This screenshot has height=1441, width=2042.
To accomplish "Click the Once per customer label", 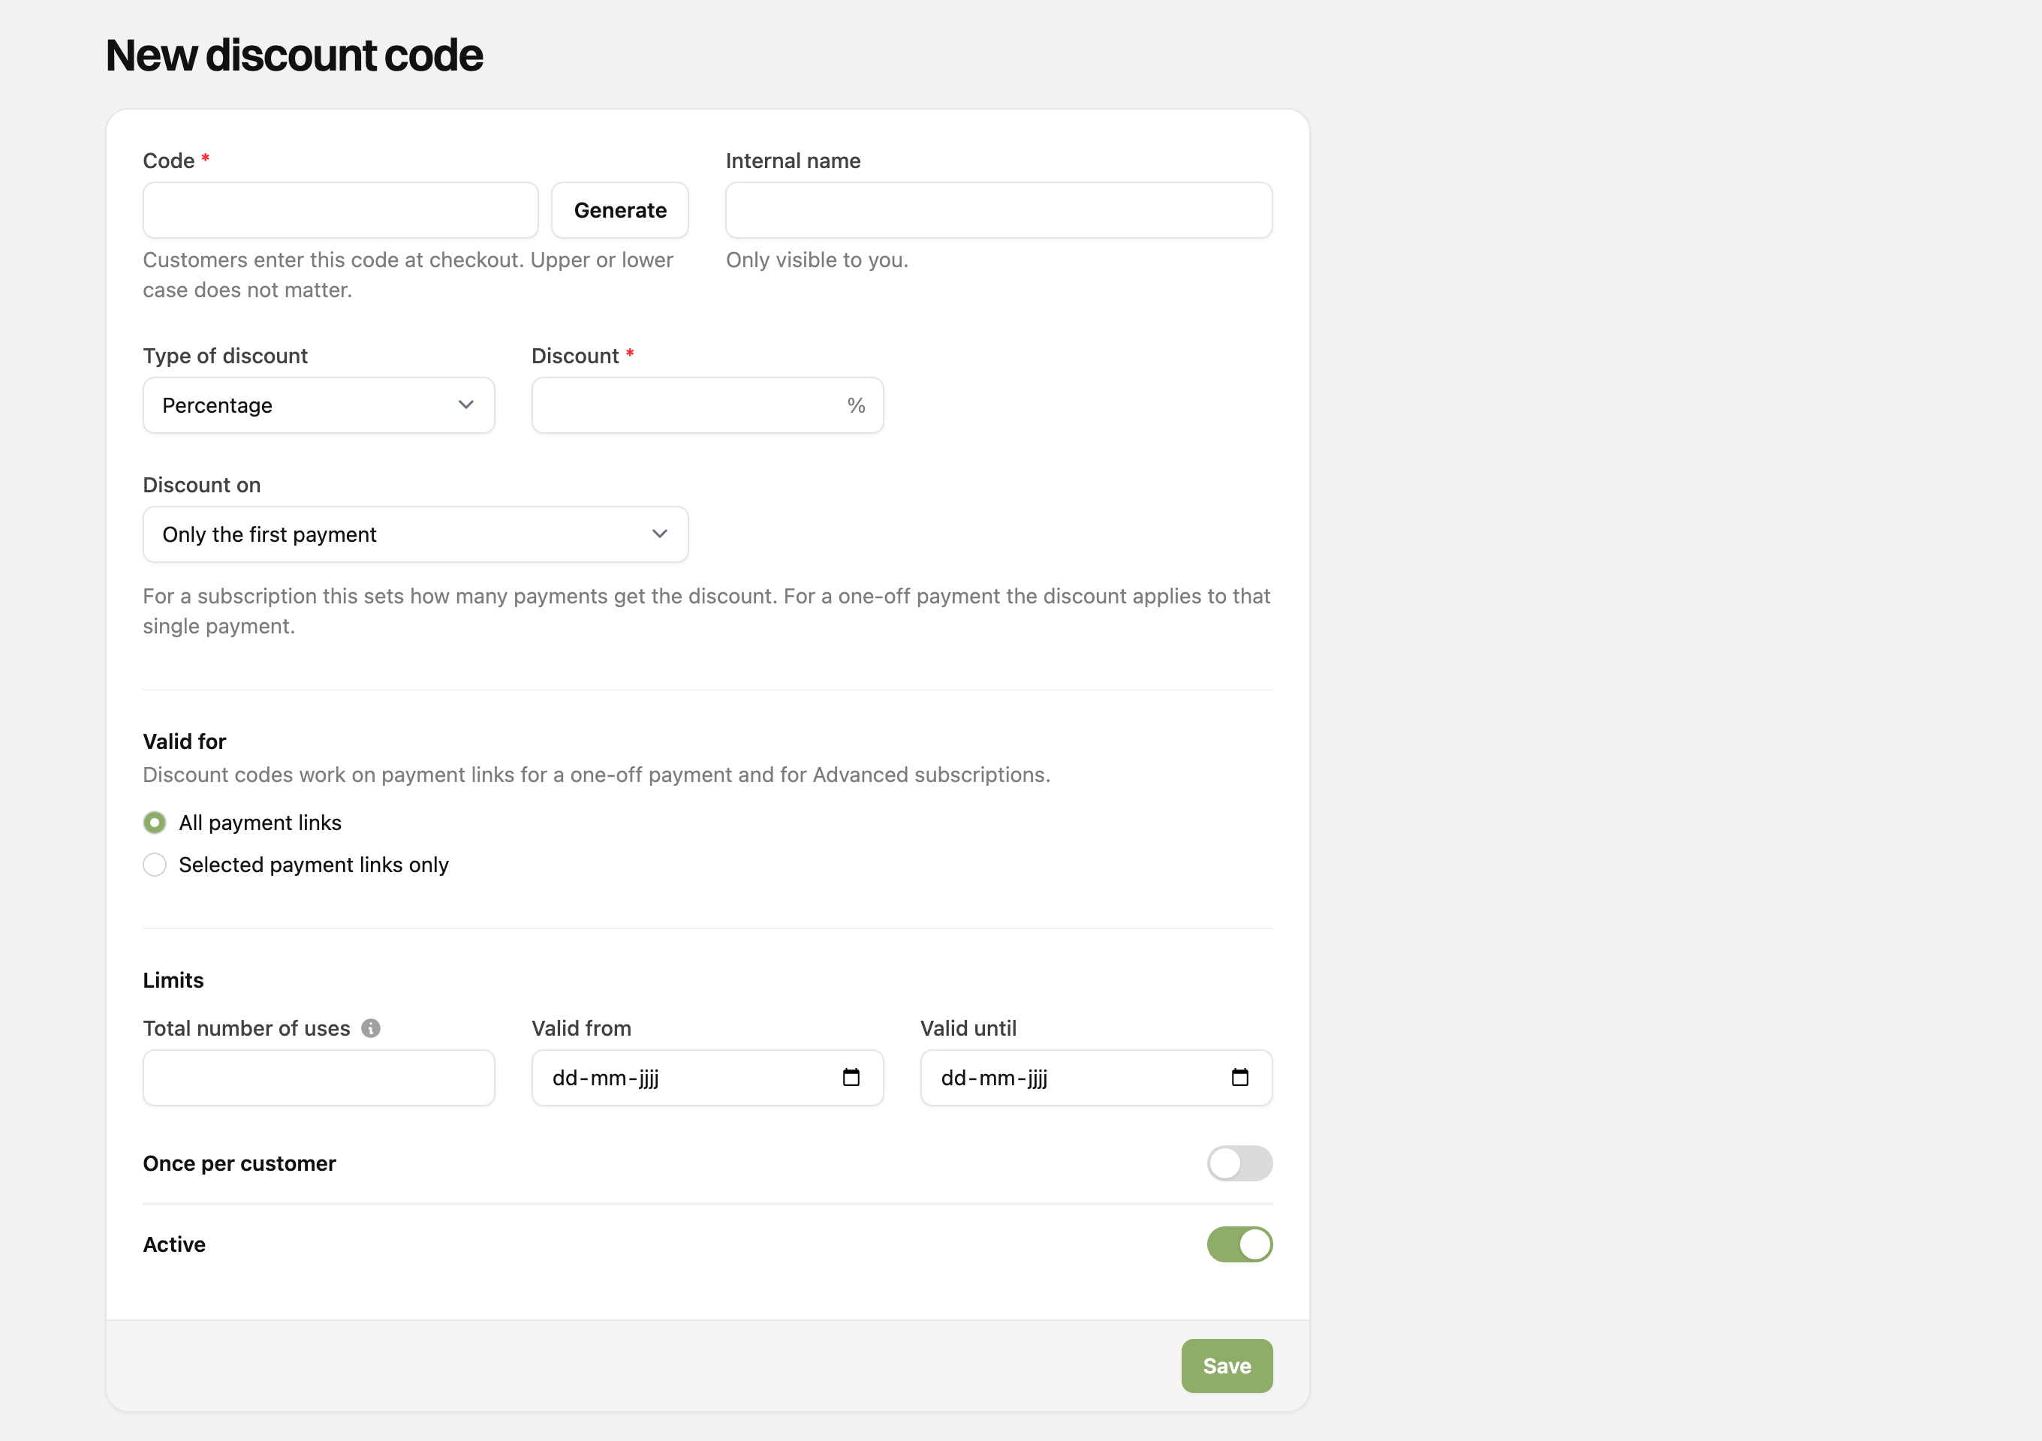I will pyautogui.click(x=239, y=1163).
